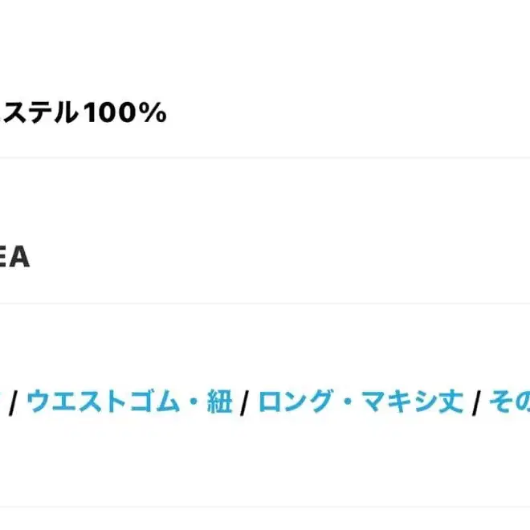Screen dimensions: 530x530
Task: Click the slash before the ウエストゴム・紐 link
Action: click(14, 402)
